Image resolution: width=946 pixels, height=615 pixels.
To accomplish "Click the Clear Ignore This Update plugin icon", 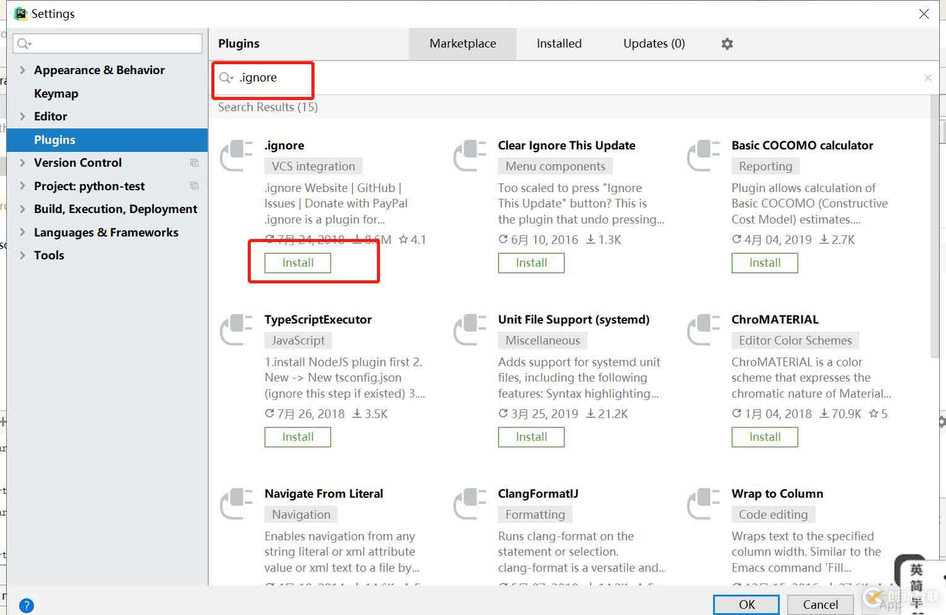I will pyautogui.click(x=470, y=156).
